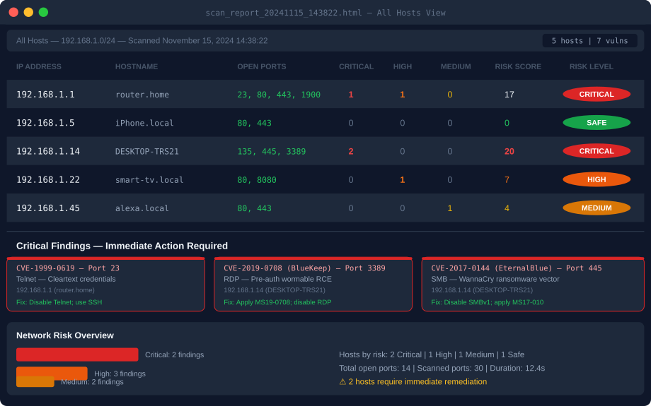Click the MEDIUM column header
Viewport: 651px width, 406px height.
(456, 66)
